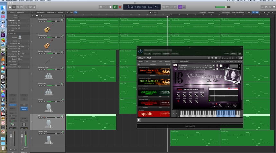Switch to the Database tab in Kontakt
The width and height of the screenshot is (276, 153).
coord(154,62)
